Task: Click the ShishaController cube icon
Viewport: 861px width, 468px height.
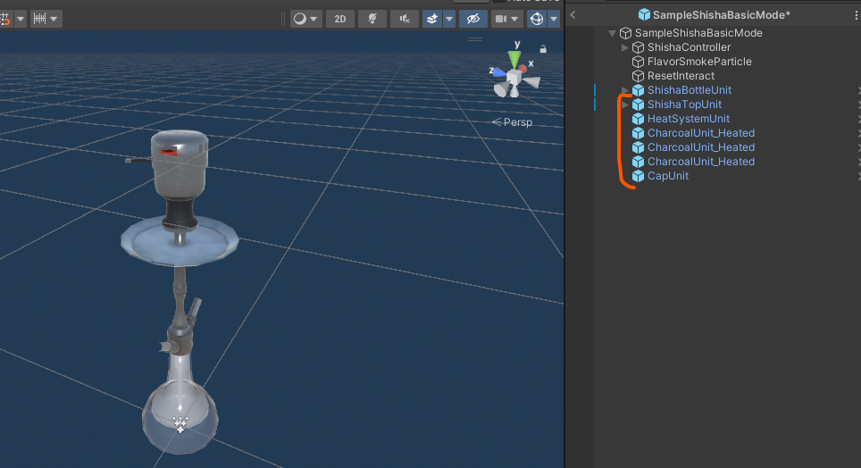Action: [x=638, y=47]
